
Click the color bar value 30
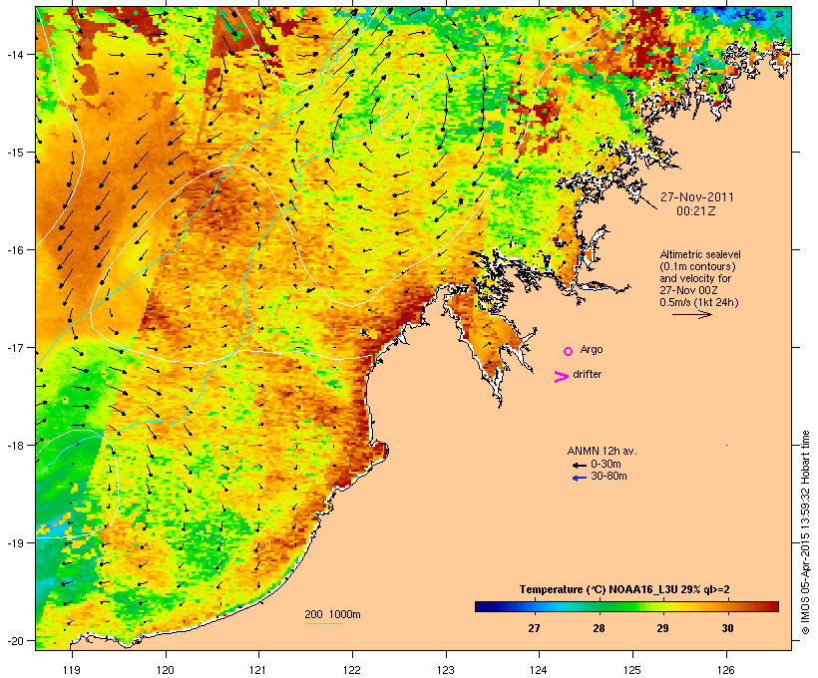(727, 628)
